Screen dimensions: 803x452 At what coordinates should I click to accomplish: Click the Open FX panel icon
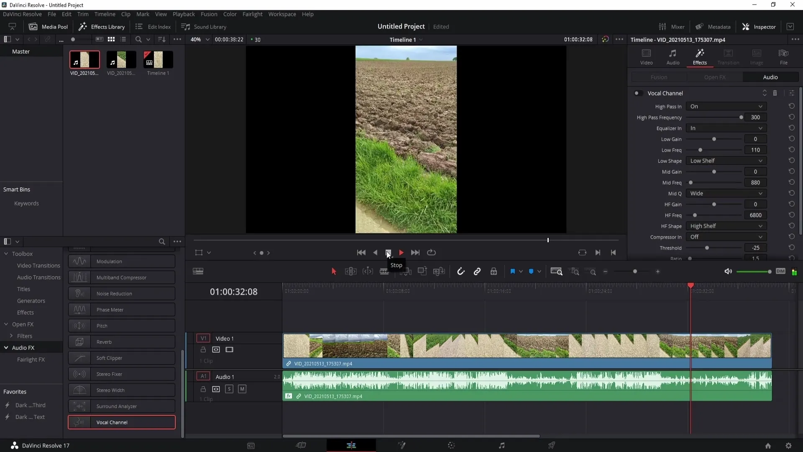pyautogui.click(x=716, y=77)
